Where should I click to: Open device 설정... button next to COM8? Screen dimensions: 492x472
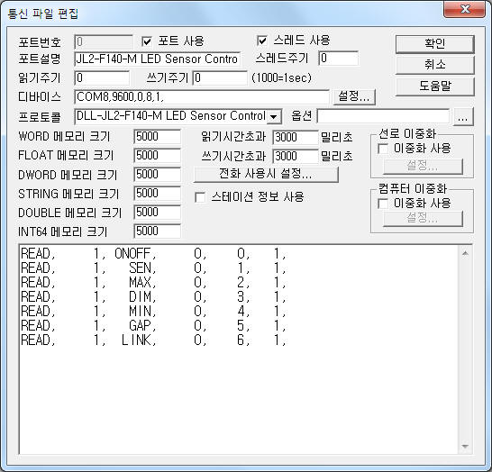(354, 97)
